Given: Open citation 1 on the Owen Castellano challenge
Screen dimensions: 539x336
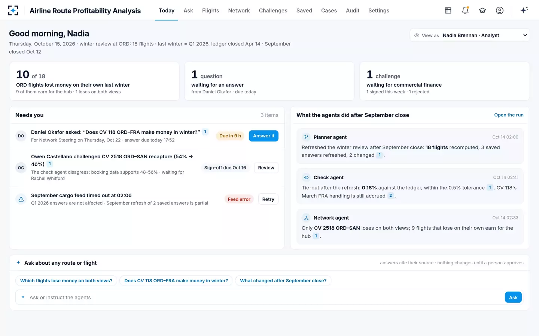Looking at the screenshot, I should pyautogui.click(x=50, y=164).
